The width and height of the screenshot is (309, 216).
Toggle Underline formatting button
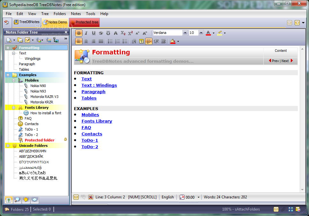[94, 33]
